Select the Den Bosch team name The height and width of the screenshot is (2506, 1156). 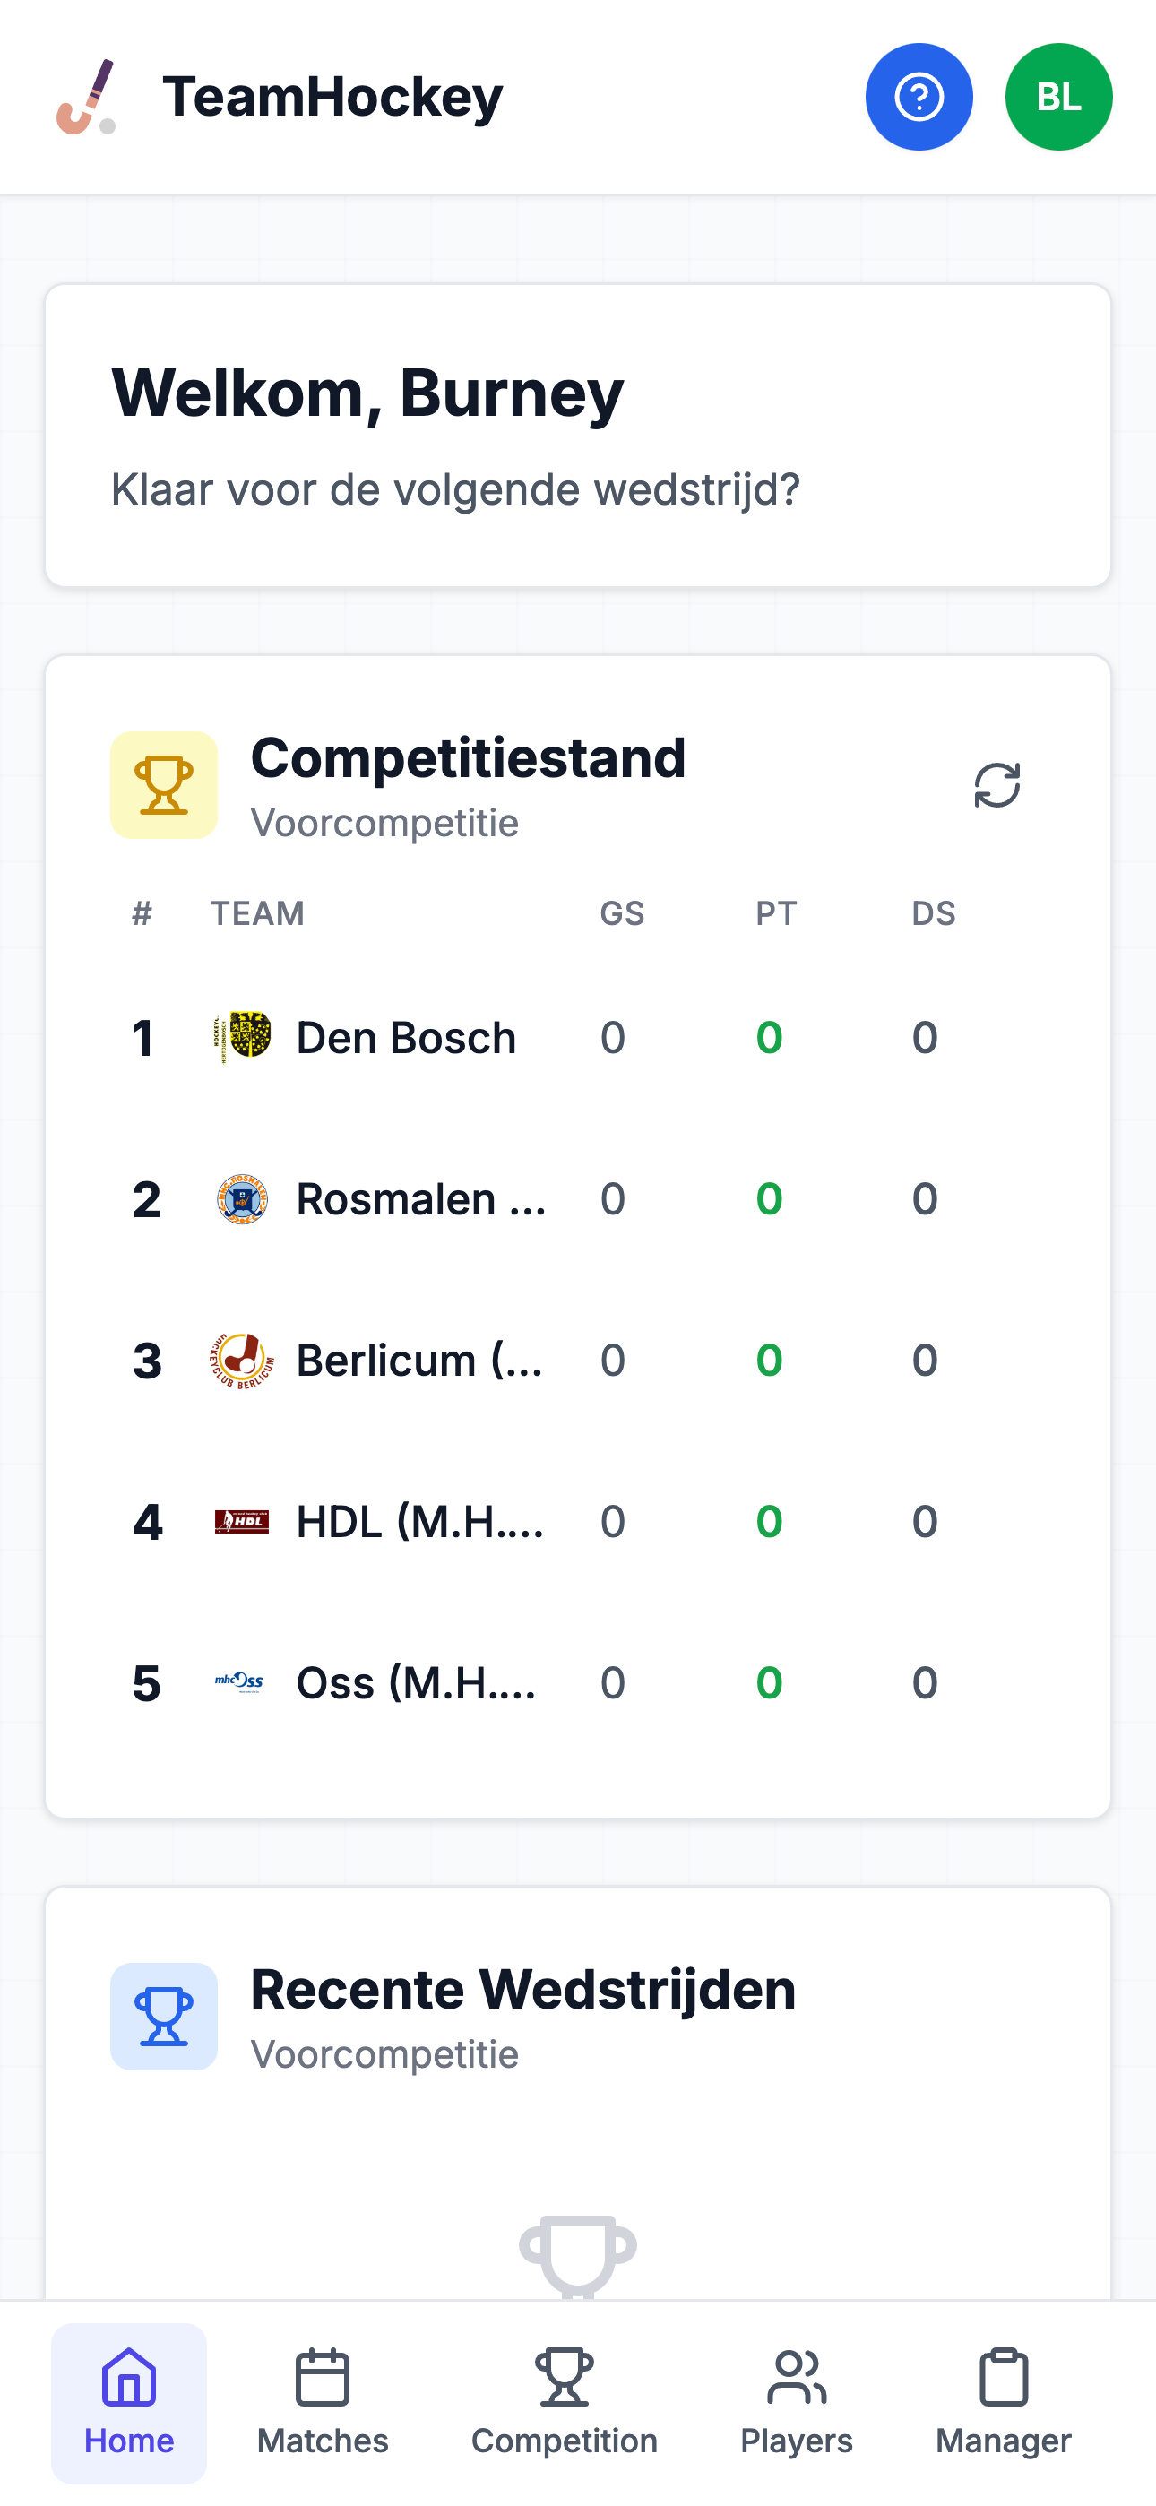pyautogui.click(x=406, y=1038)
